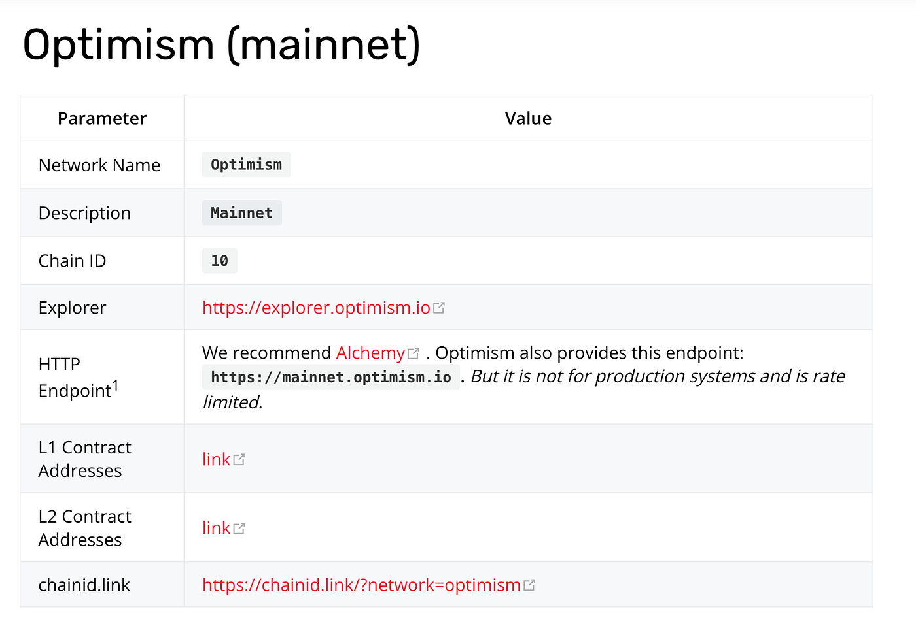Click external-link icon in L2 Contract row
916x622 pixels.
pyautogui.click(x=239, y=529)
